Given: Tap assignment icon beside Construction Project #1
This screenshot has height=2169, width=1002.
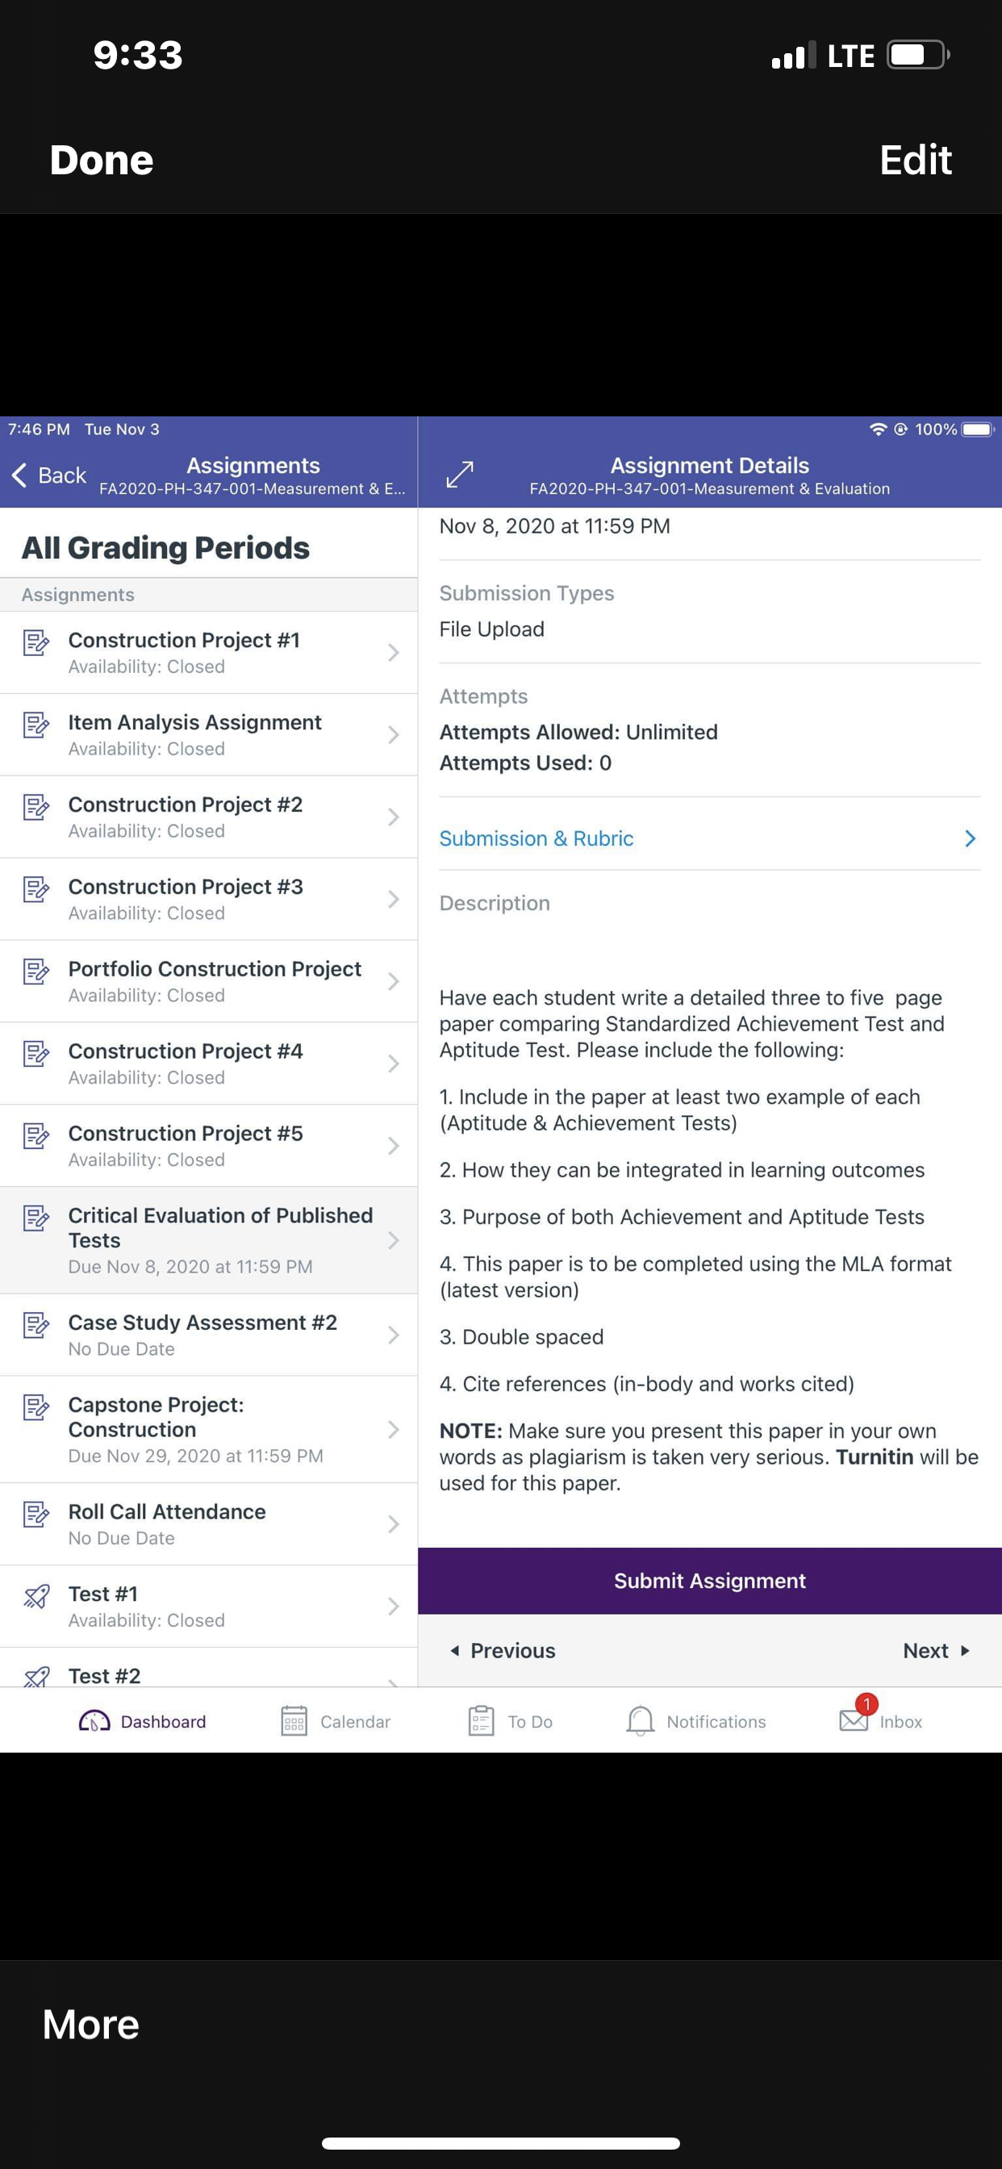Looking at the screenshot, I should coord(36,642).
